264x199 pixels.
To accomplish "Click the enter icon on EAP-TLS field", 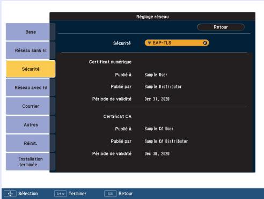I will 205,43.
